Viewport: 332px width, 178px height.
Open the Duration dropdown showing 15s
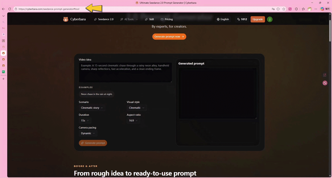pos(85,121)
